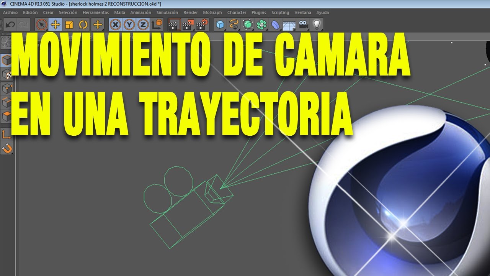This screenshot has height=276, width=490.
Task: Click the green Array modeling objects icon
Action: (x=261, y=25)
